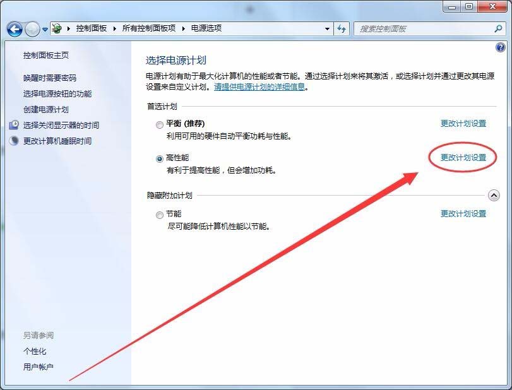This screenshot has height=390, width=512.
Task: Select the 高性能 power plan
Action: 160,158
